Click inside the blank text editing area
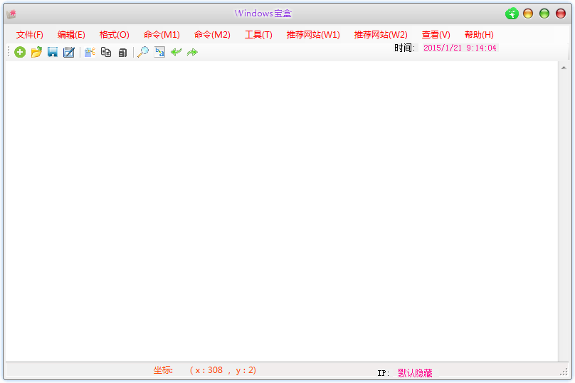Viewport: 575px width, 383px height. tap(282, 211)
